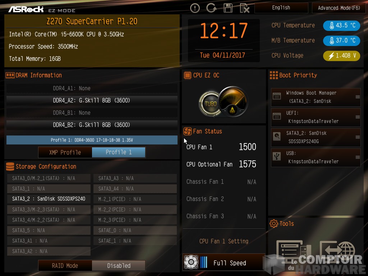Select the Profile 1 memory toggle

[119, 152]
